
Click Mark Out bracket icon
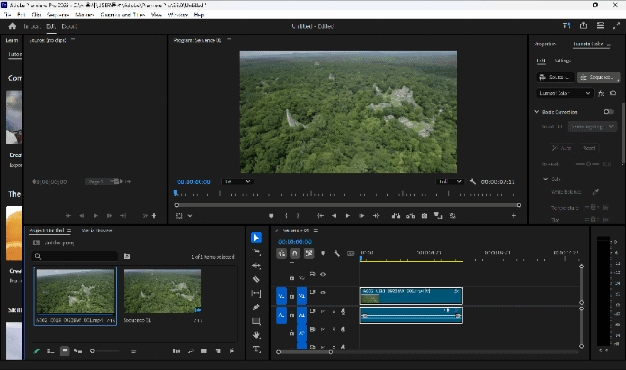click(x=298, y=216)
